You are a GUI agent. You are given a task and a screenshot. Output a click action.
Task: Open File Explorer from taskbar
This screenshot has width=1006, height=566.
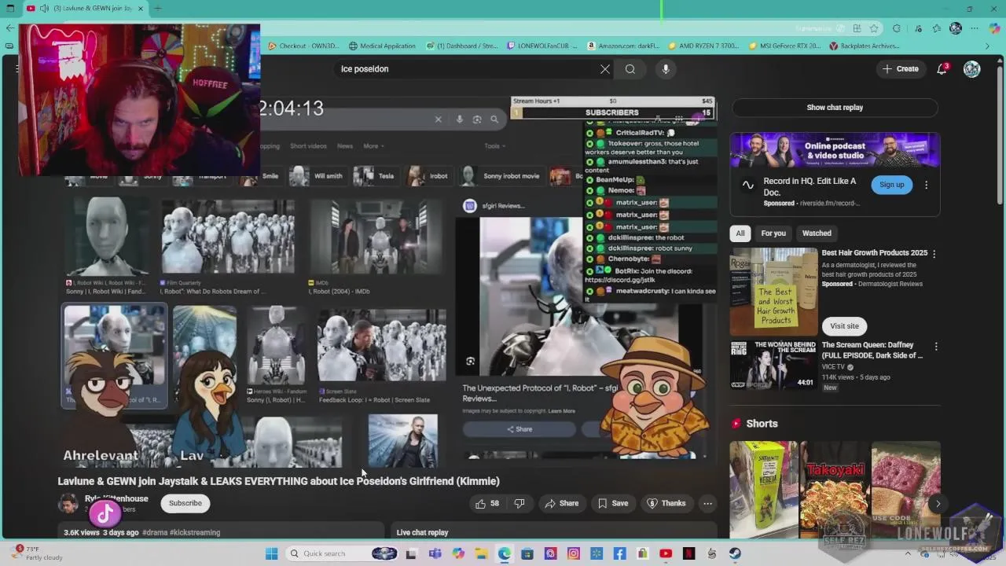(x=481, y=553)
